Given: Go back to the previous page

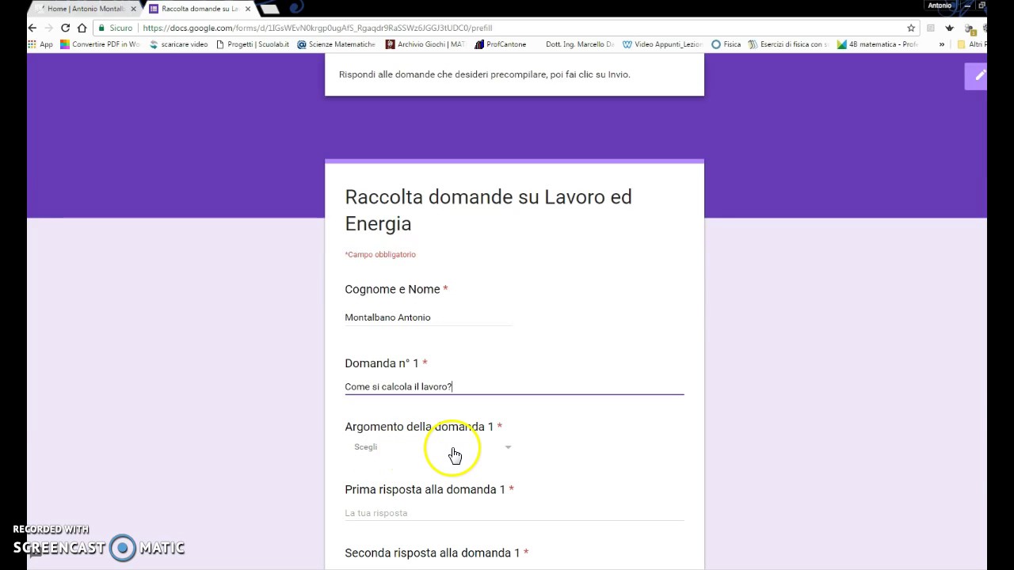Looking at the screenshot, I should (32, 28).
